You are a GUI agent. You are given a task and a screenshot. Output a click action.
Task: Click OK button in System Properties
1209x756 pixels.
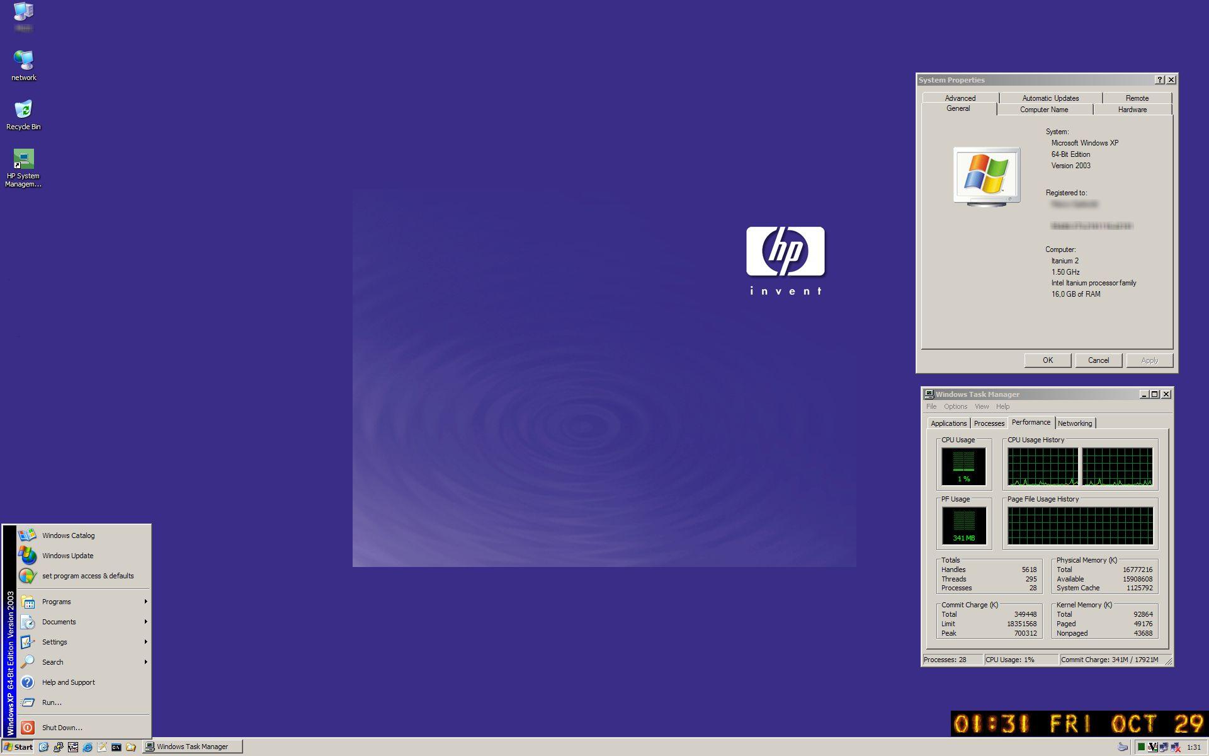click(x=1047, y=360)
